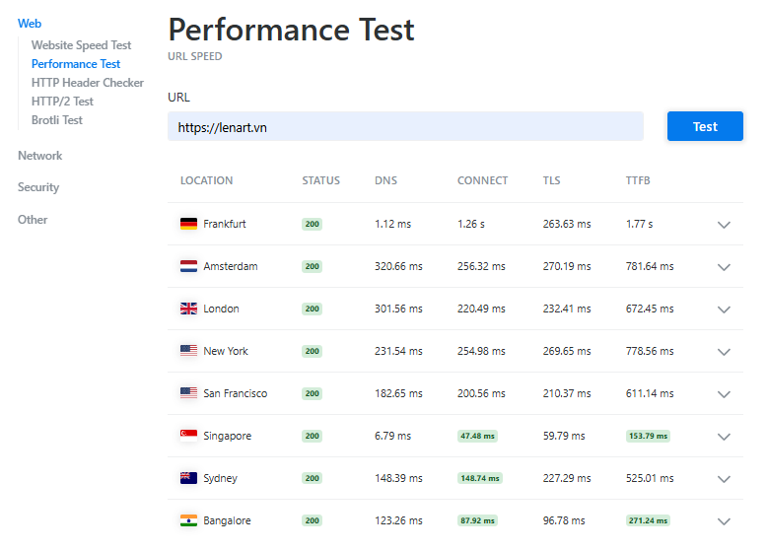Image resolution: width=767 pixels, height=550 pixels.
Task: Click the Frankfurt location name
Action: [x=225, y=224]
